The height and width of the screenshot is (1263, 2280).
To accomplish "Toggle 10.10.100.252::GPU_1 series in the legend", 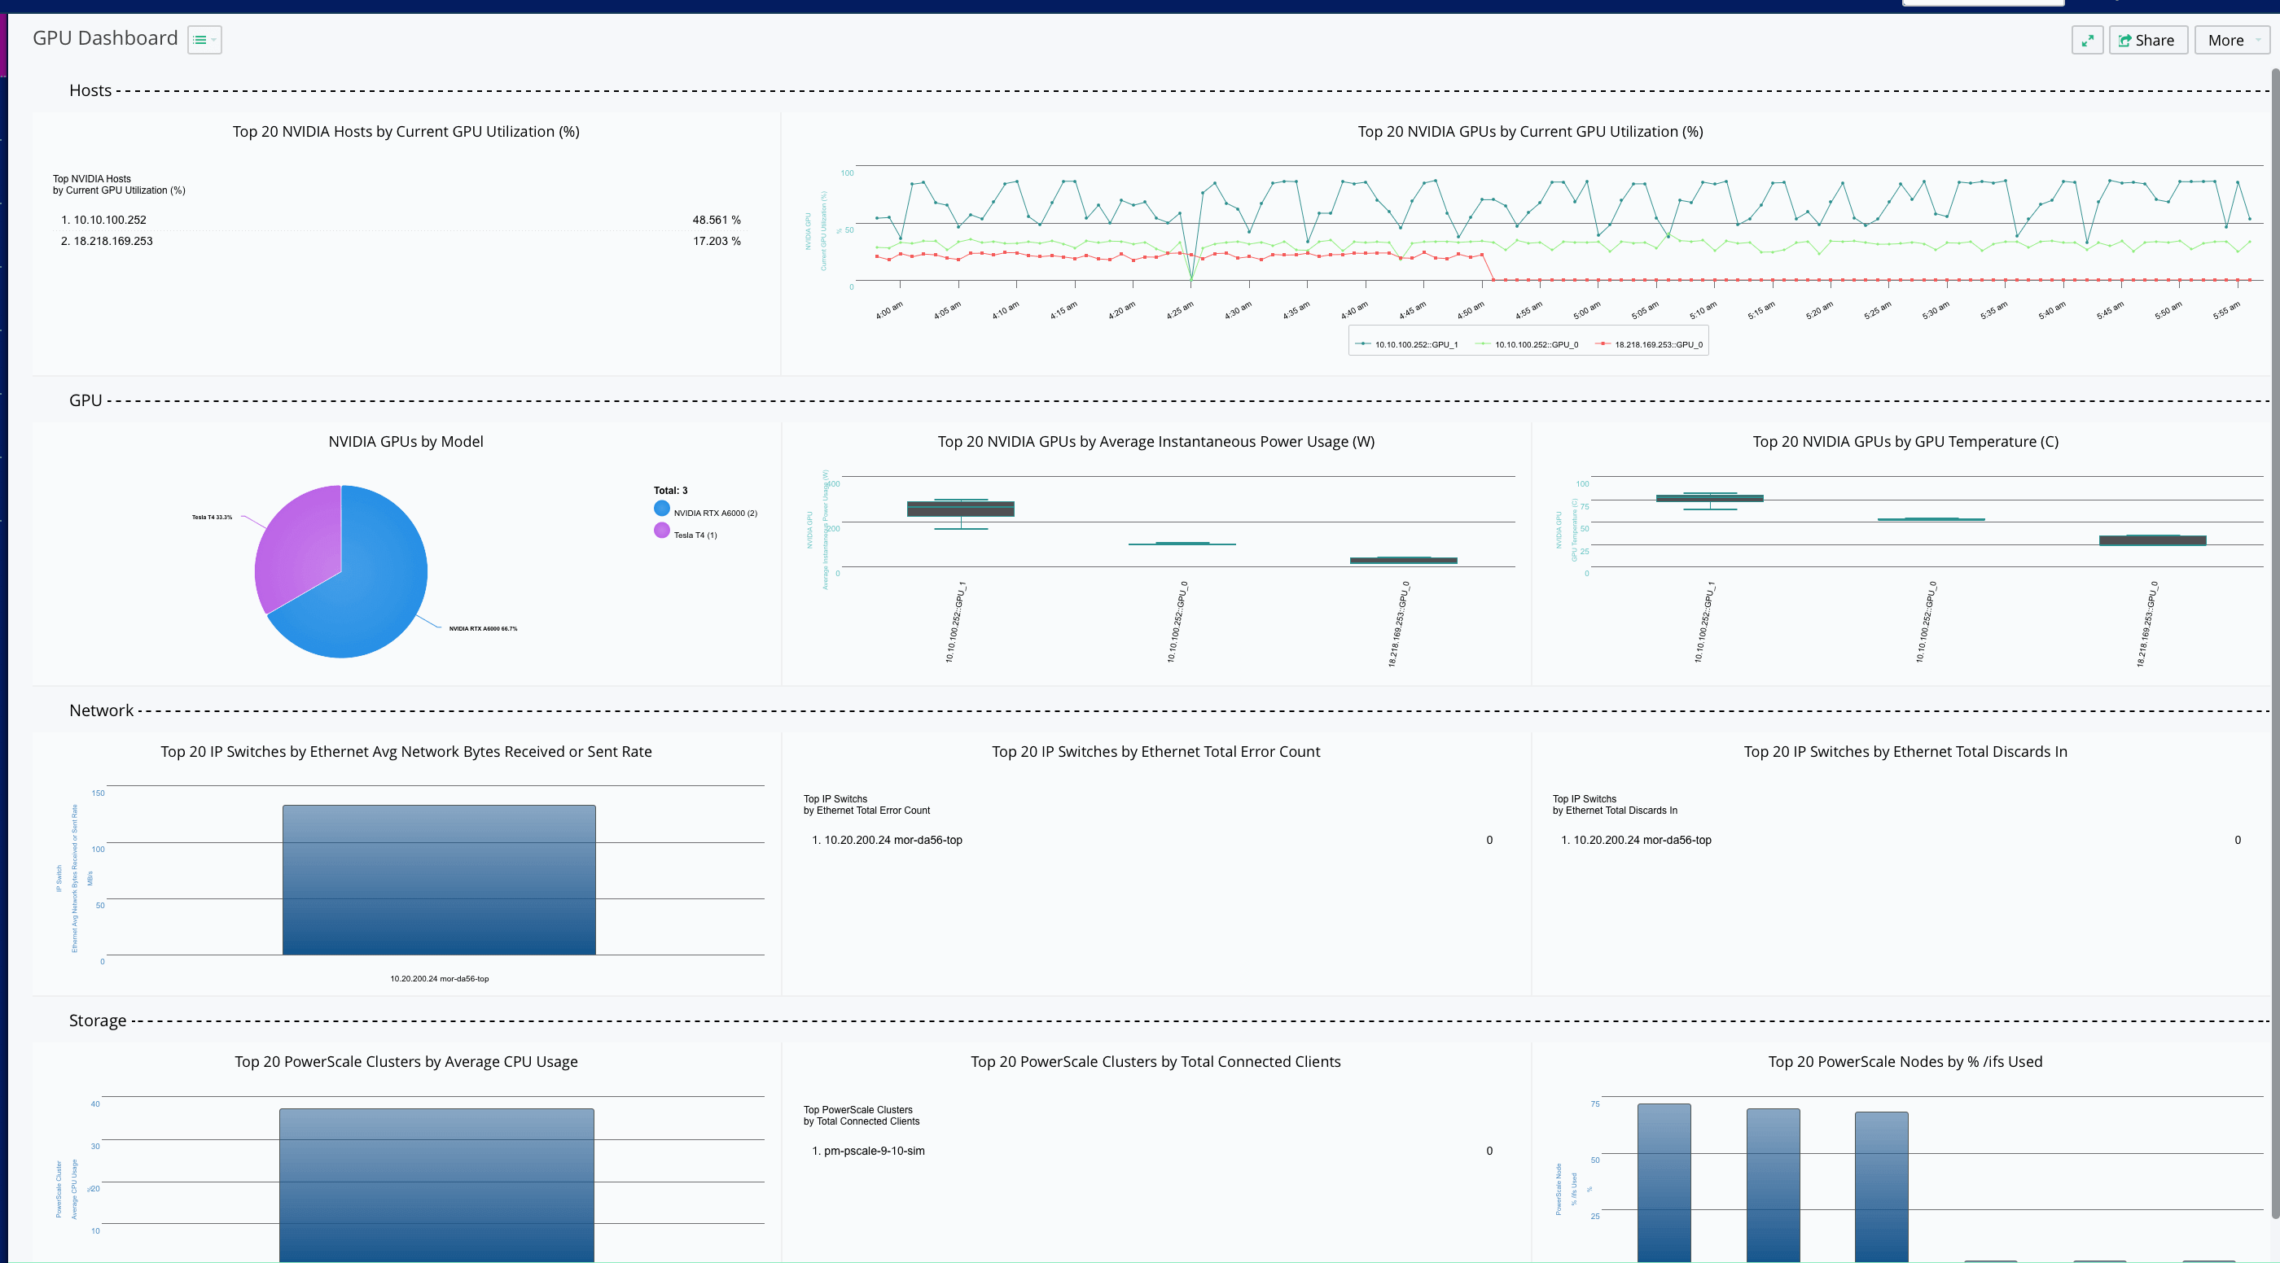I will pyautogui.click(x=1414, y=344).
